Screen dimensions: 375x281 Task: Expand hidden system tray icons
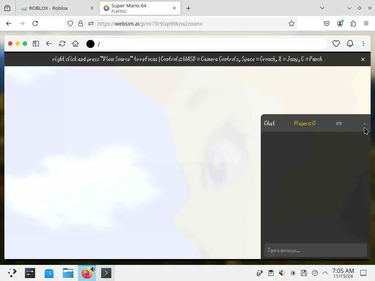pyautogui.click(x=325, y=273)
